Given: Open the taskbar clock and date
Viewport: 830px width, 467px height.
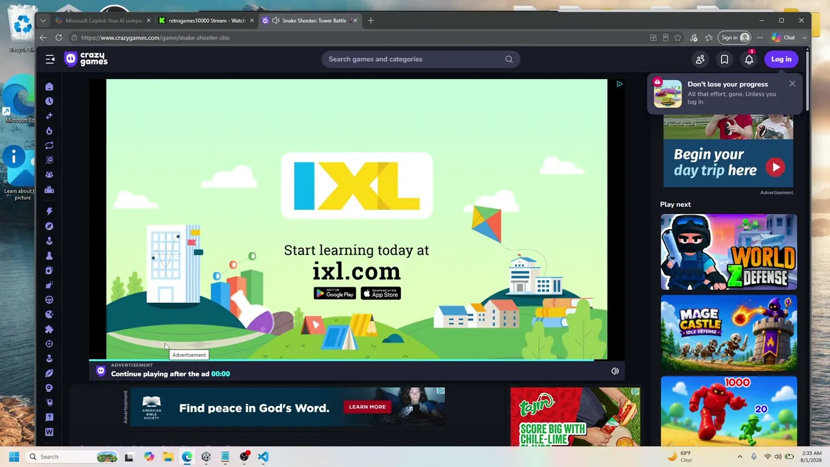Looking at the screenshot, I should pyautogui.click(x=812, y=457).
